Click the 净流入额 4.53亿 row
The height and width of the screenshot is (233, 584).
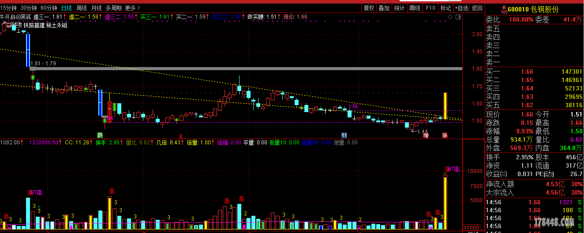point(534,184)
